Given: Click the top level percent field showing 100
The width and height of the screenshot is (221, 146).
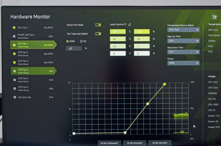Looking at the screenshot, I should tap(142, 32).
